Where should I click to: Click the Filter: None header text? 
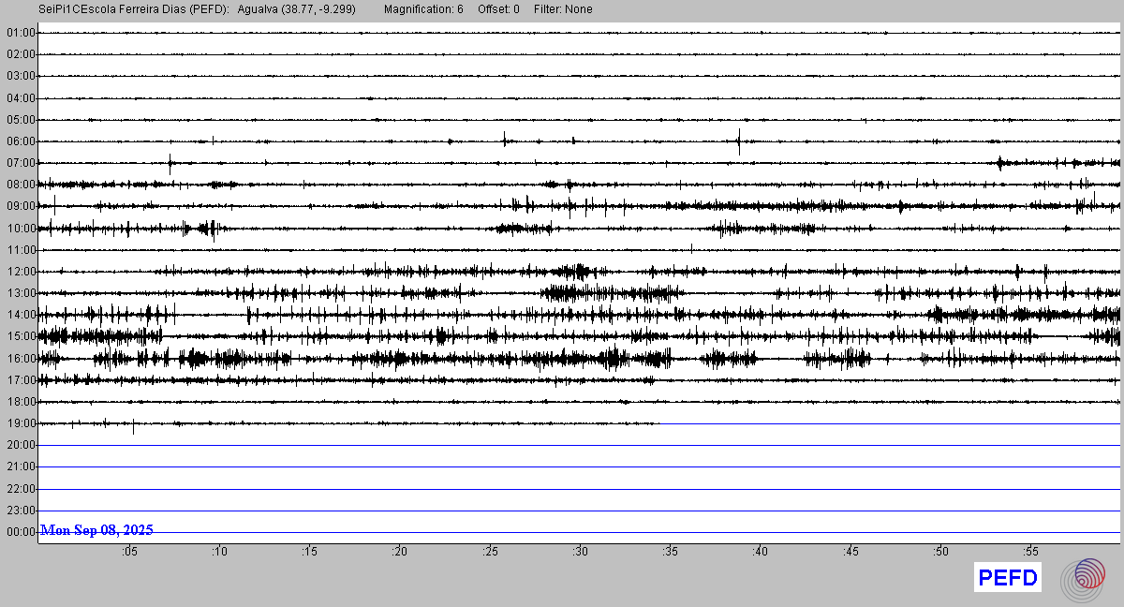click(563, 9)
